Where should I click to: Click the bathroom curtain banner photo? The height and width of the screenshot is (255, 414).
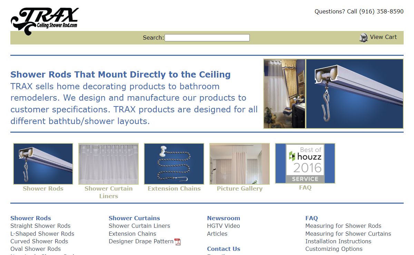point(285,94)
